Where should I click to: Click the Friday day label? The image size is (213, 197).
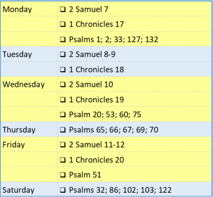coord(14,145)
